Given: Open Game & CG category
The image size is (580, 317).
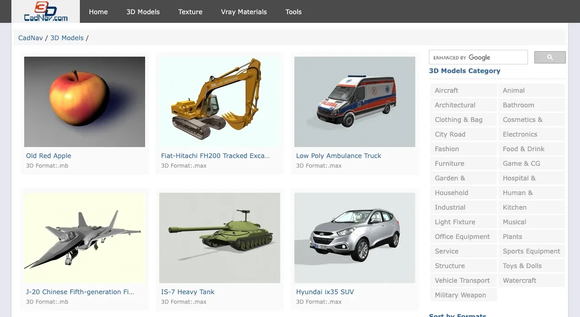Looking at the screenshot, I should click(531, 164).
